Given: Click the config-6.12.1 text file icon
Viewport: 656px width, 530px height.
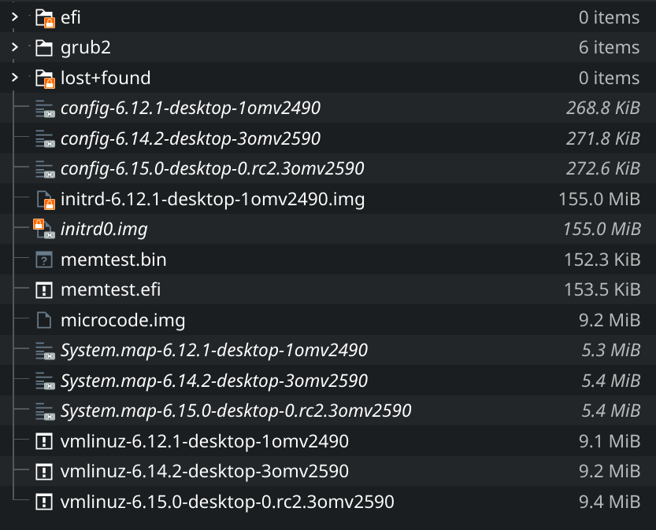Looking at the screenshot, I should click(44, 109).
